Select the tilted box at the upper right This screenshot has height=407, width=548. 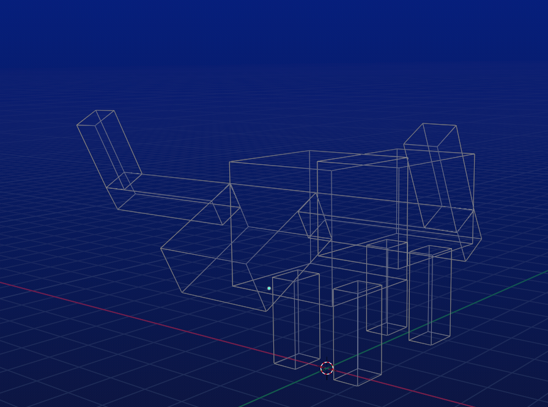[439, 178]
